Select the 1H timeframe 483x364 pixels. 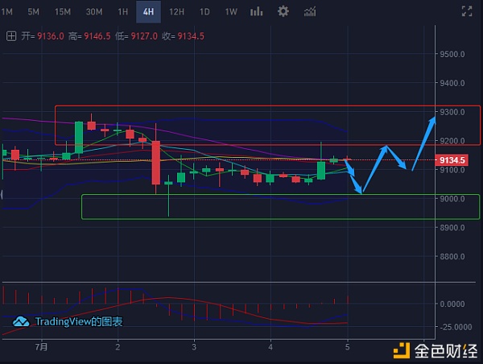[x=122, y=12]
